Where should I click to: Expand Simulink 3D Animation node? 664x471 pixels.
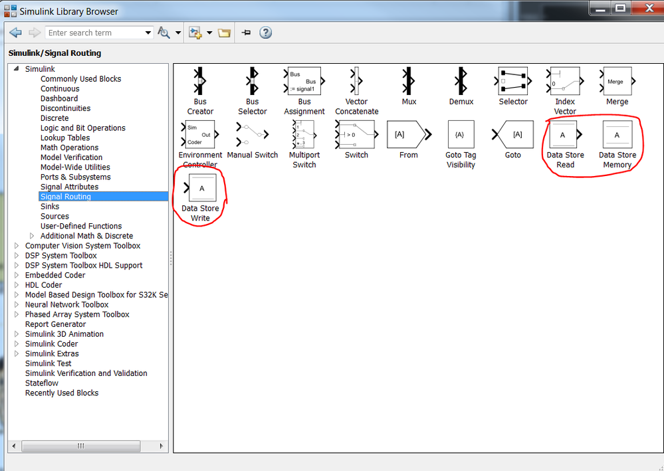(x=17, y=334)
